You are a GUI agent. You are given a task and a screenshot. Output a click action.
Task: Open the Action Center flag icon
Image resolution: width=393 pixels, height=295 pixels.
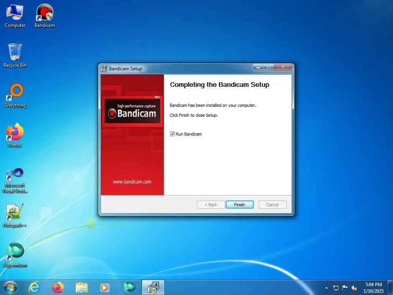click(x=345, y=287)
